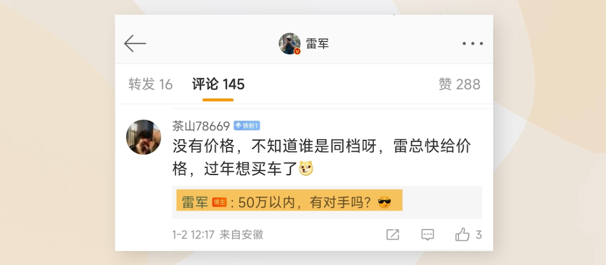
Task: Tap 雷军's avatar in the header
Action: click(290, 43)
